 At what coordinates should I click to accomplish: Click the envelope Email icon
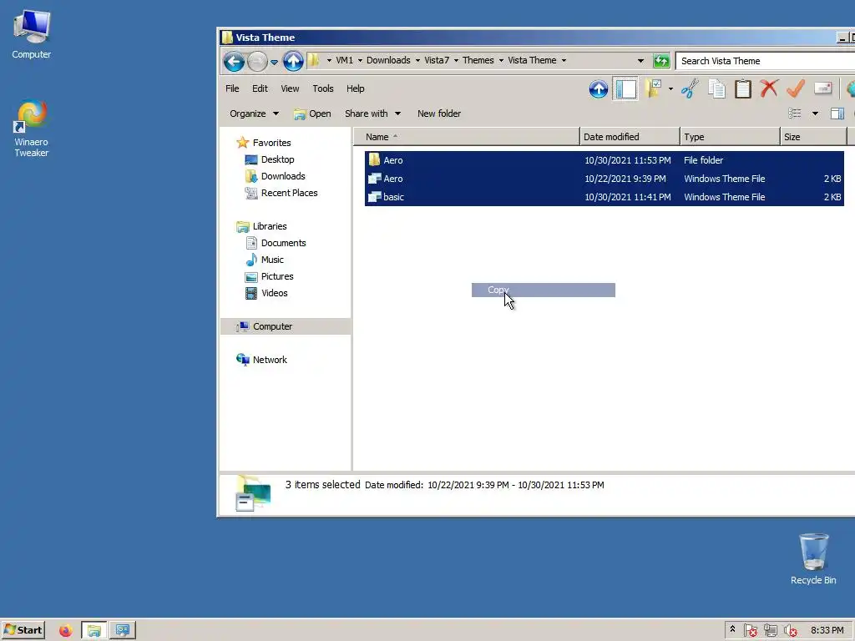(822, 88)
